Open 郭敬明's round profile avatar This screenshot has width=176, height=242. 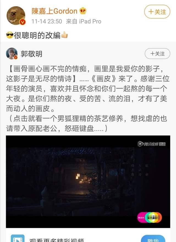(x=12, y=54)
